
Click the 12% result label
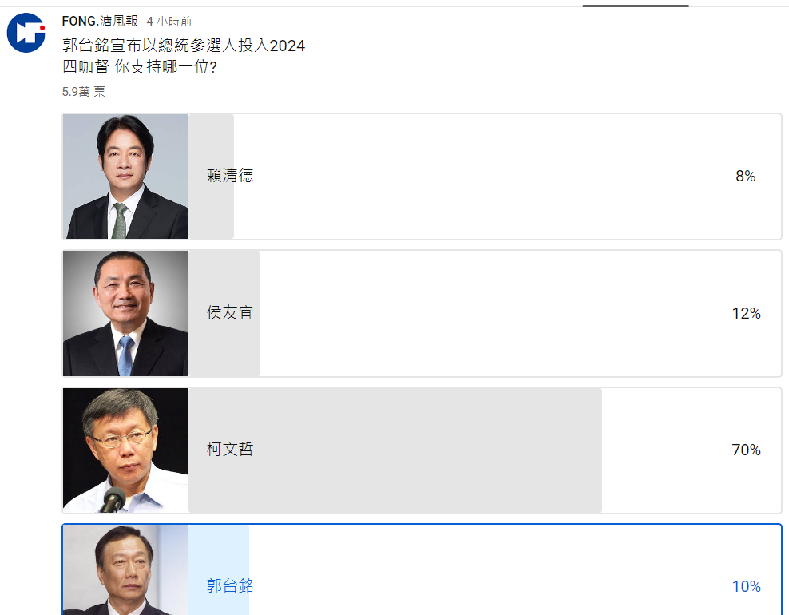click(746, 313)
